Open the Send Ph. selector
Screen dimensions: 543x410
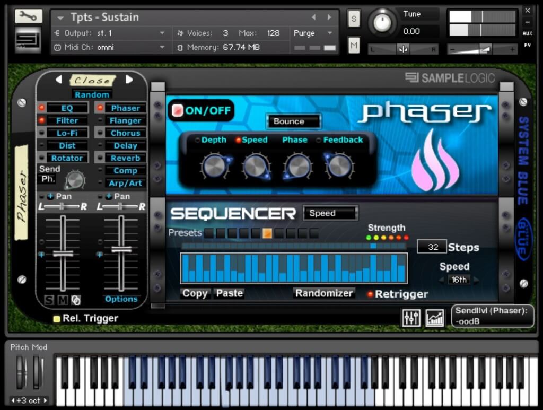[x=48, y=179]
